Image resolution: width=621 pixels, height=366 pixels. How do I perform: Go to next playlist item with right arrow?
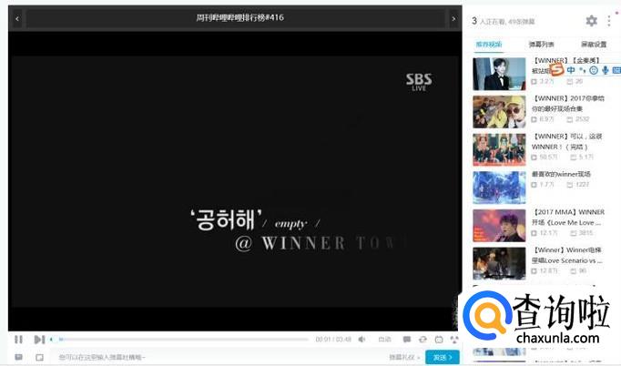[x=453, y=18]
